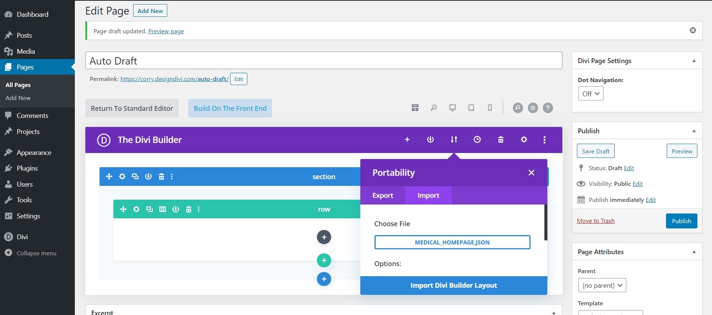This screenshot has width=712, height=315.
Task: Open Divi in the admin menu
Action: click(x=37, y=237)
